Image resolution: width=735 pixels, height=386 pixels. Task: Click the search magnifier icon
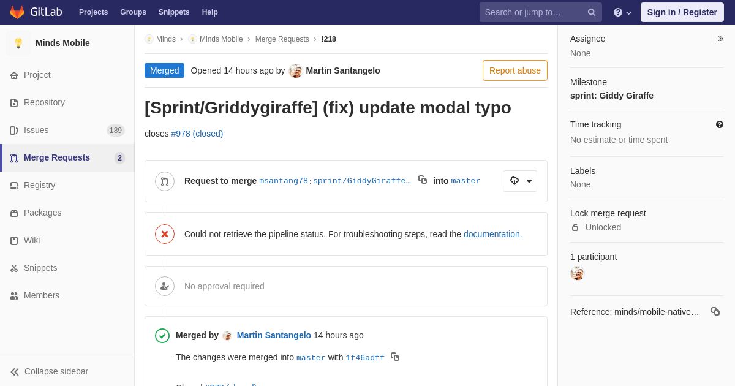click(x=592, y=12)
